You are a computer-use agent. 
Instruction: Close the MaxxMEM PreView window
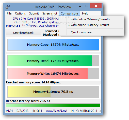coord(96,6)
